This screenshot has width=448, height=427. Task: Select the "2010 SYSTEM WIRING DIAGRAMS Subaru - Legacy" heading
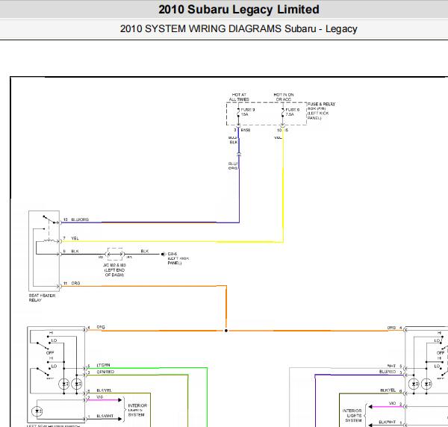(239, 29)
